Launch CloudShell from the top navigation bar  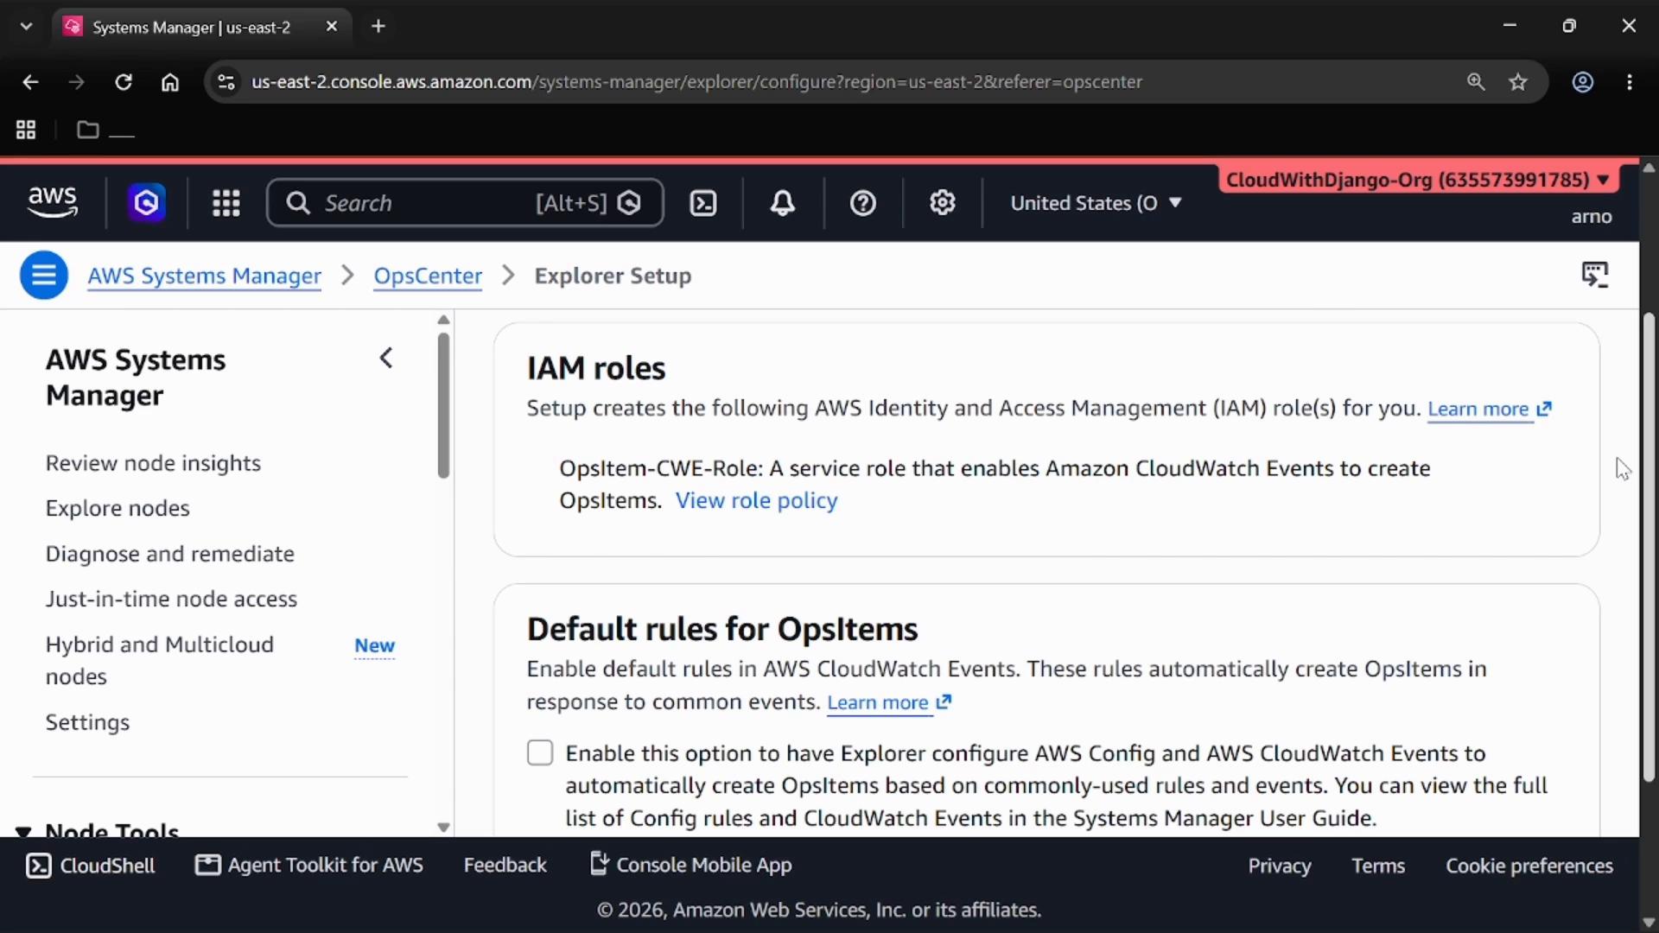[703, 203]
